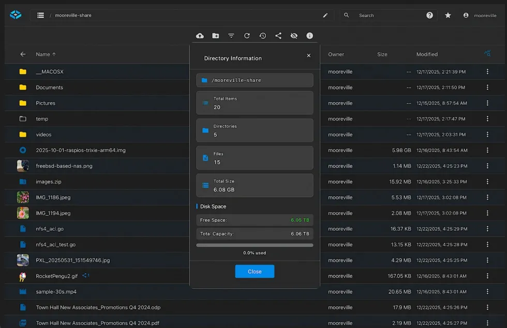The image size is (507, 328).
Task: Select the Modified column header
Action: click(x=427, y=54)
